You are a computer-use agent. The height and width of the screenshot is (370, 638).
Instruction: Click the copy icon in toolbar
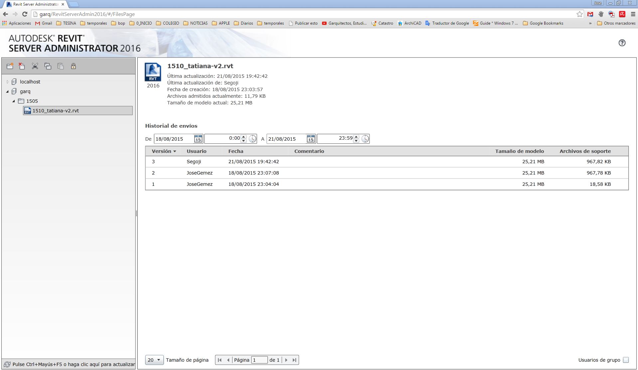(x=48, y=66)
